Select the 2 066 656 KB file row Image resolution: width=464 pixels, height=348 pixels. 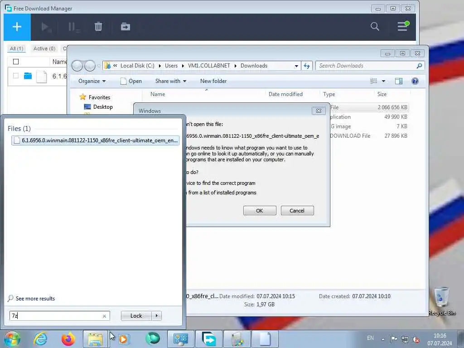(370, 107)
